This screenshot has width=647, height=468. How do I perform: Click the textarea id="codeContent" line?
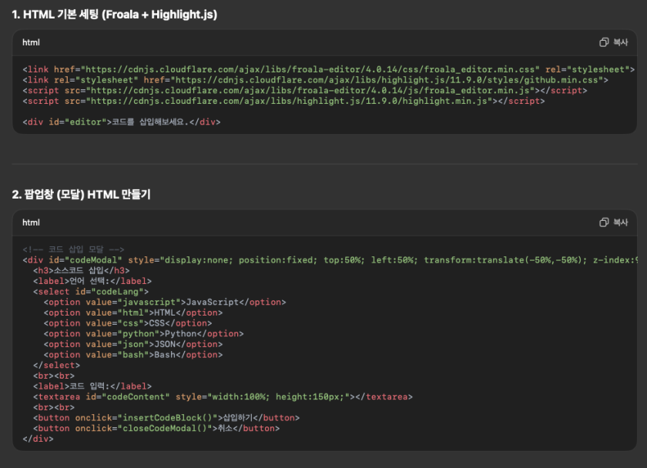pyautogui.click(x=223, y=396)
